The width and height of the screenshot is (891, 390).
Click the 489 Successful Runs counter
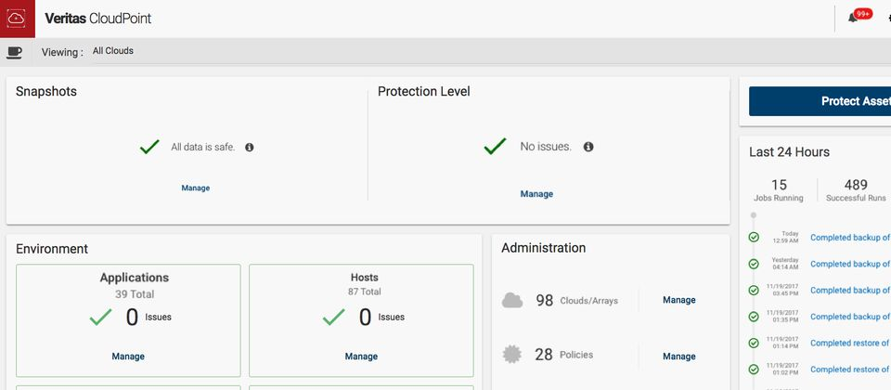[x=856, y=190]
